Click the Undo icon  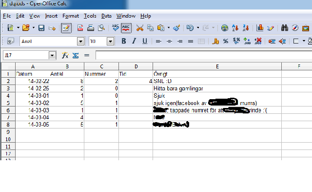pos(190,28)
